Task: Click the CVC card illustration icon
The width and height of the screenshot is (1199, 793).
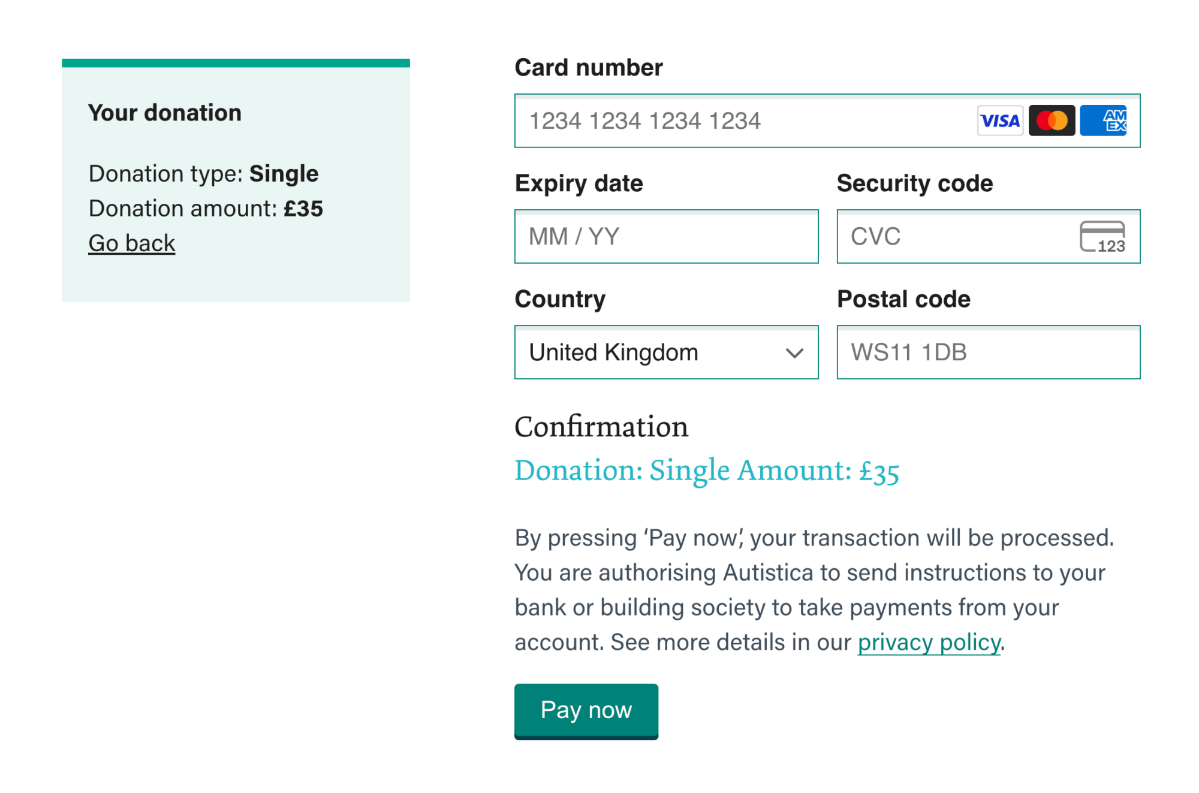Action: click(1103, 237)
